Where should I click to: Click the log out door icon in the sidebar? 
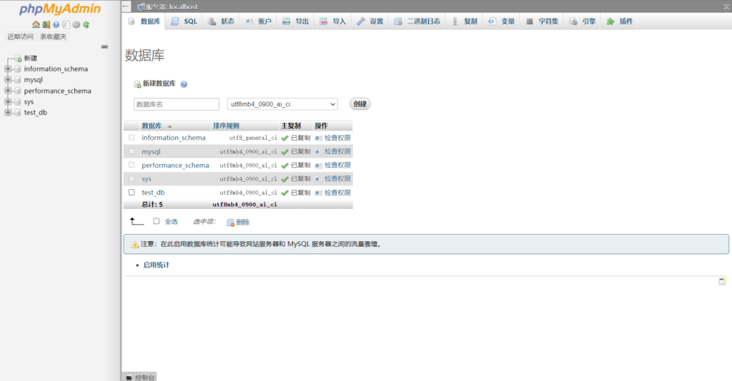click(46, 24)
